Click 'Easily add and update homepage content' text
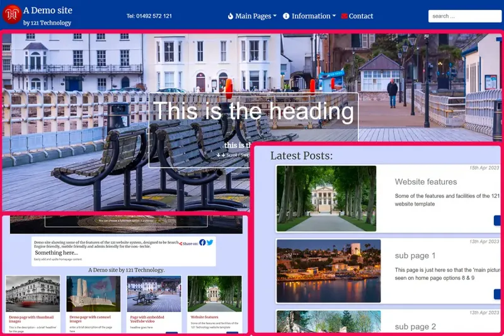The width and height of the screenshot is (504, 336). tap(58, 259)
